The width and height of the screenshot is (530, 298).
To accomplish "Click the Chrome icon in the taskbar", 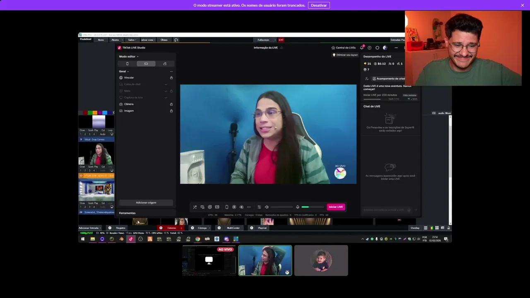I will [198, 239].
